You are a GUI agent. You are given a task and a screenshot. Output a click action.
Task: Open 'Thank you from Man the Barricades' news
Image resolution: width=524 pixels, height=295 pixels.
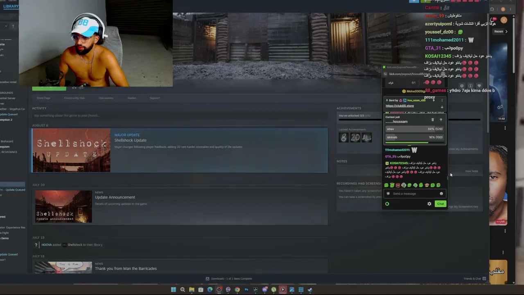coord(126,268)
